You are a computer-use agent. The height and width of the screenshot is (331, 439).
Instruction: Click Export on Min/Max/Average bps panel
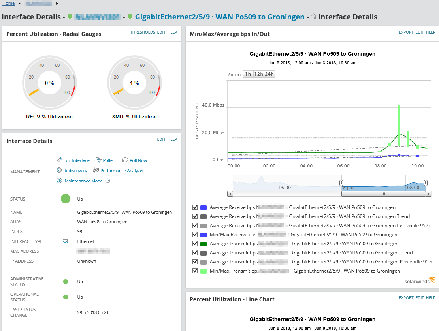tap(406, 32)
